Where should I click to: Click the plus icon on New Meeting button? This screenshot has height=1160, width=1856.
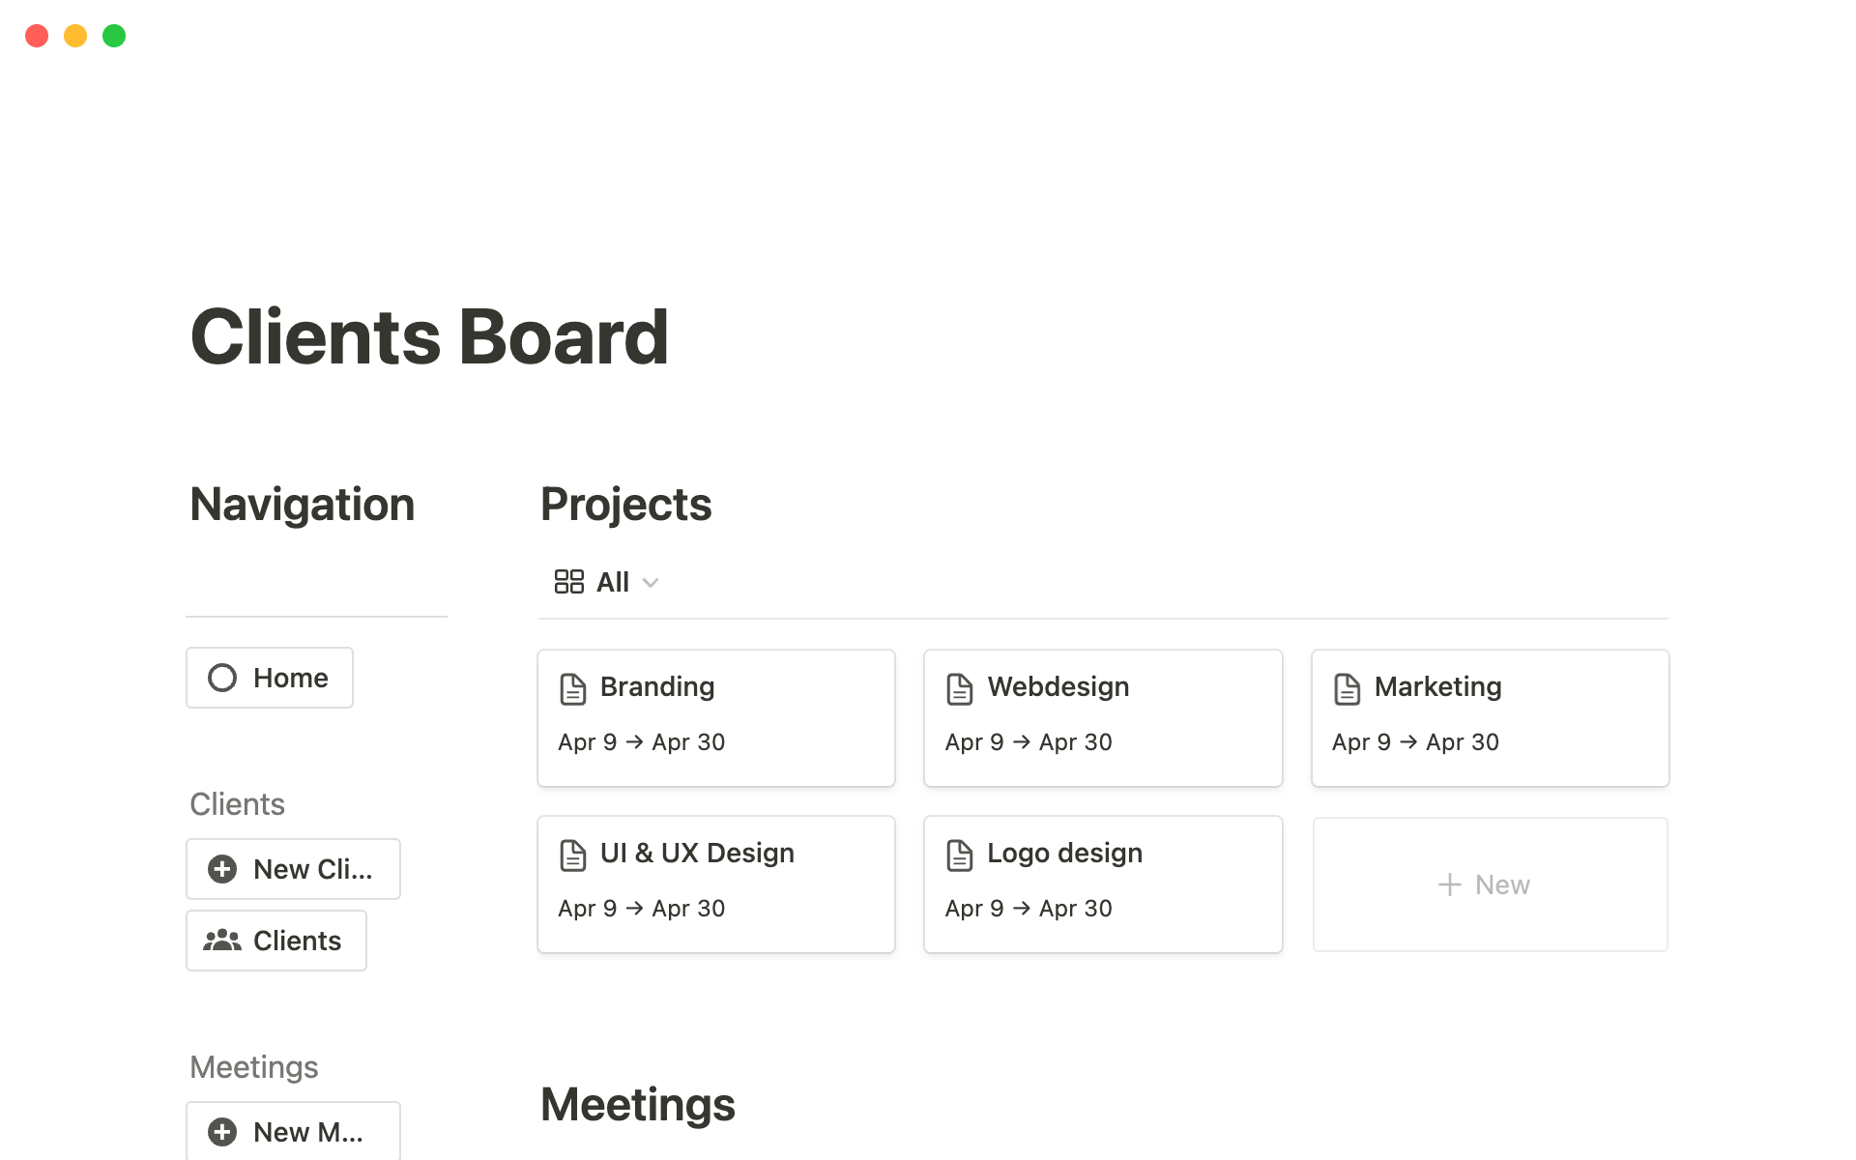[222, 1132]
